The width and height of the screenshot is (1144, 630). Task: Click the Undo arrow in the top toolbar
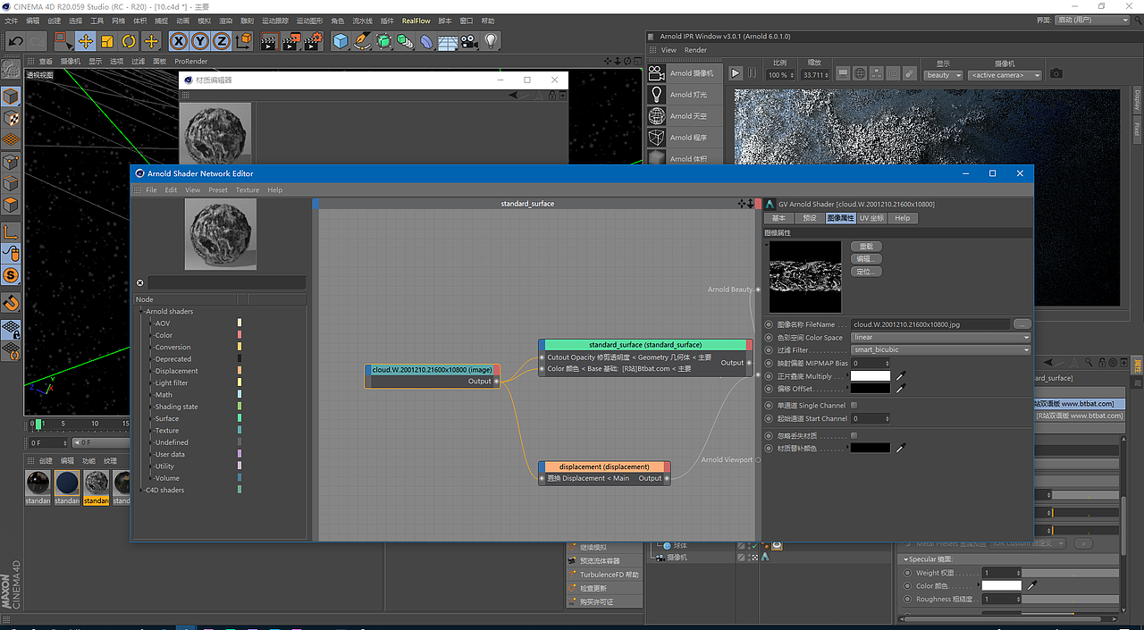click(x=15, y=41)
